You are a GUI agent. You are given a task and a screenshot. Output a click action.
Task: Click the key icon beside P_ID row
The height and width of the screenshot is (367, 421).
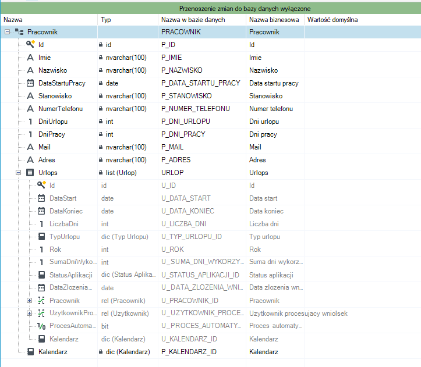coord(30,44)
